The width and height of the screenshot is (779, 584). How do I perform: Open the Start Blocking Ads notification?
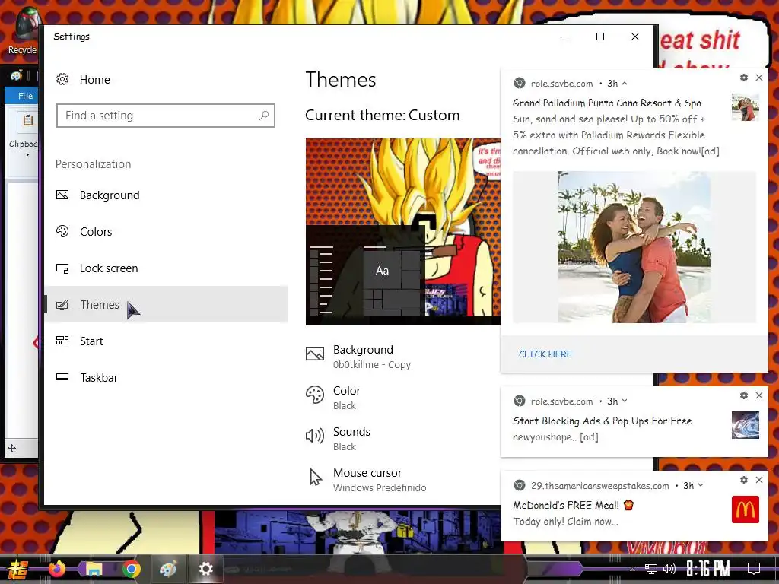(x=634, y=421)
